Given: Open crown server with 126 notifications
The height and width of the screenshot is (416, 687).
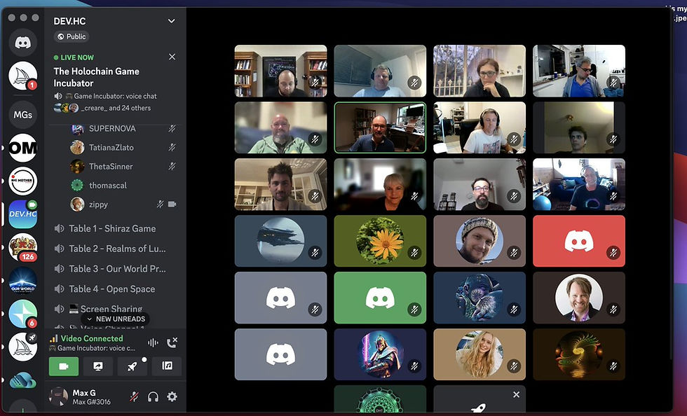Looking at the screenshot, I should (22, 247).
